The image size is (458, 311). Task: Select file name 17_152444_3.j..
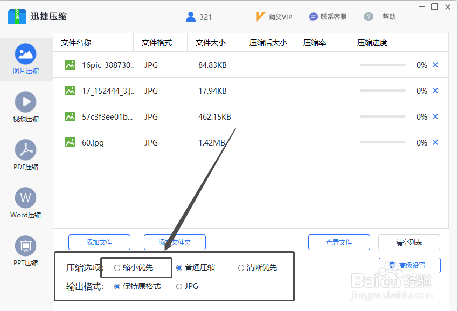pyautogui.click(x=108, y=91)
